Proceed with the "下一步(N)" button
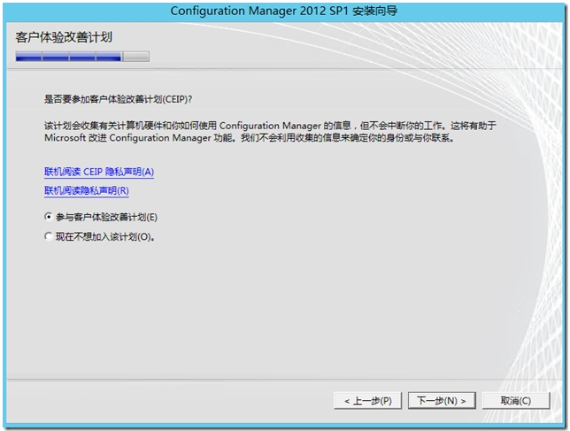The width and height of the screenshot is (570, 431). [443, 401]
